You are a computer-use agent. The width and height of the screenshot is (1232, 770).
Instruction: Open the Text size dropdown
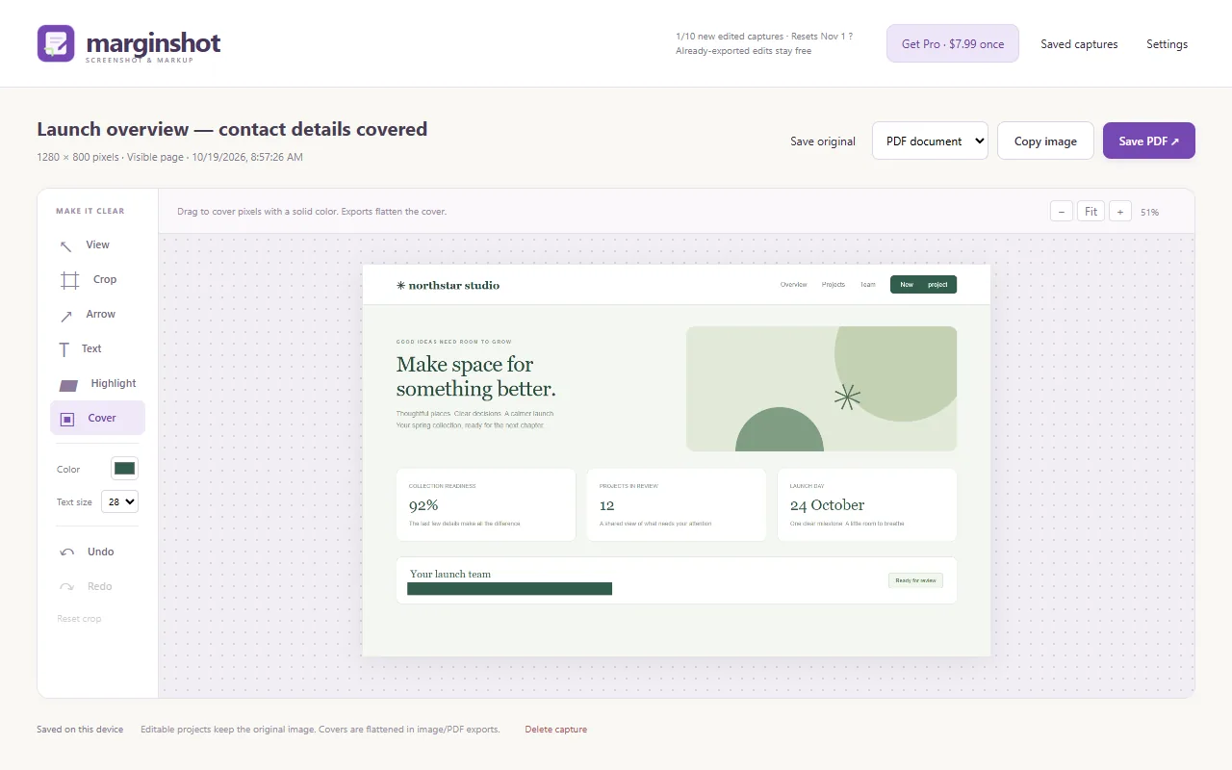coord(120,501)
